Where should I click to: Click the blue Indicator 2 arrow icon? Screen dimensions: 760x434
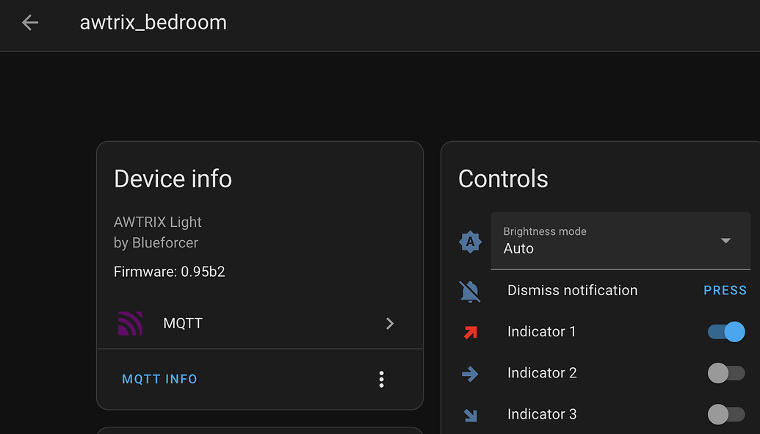pos(469,372)
